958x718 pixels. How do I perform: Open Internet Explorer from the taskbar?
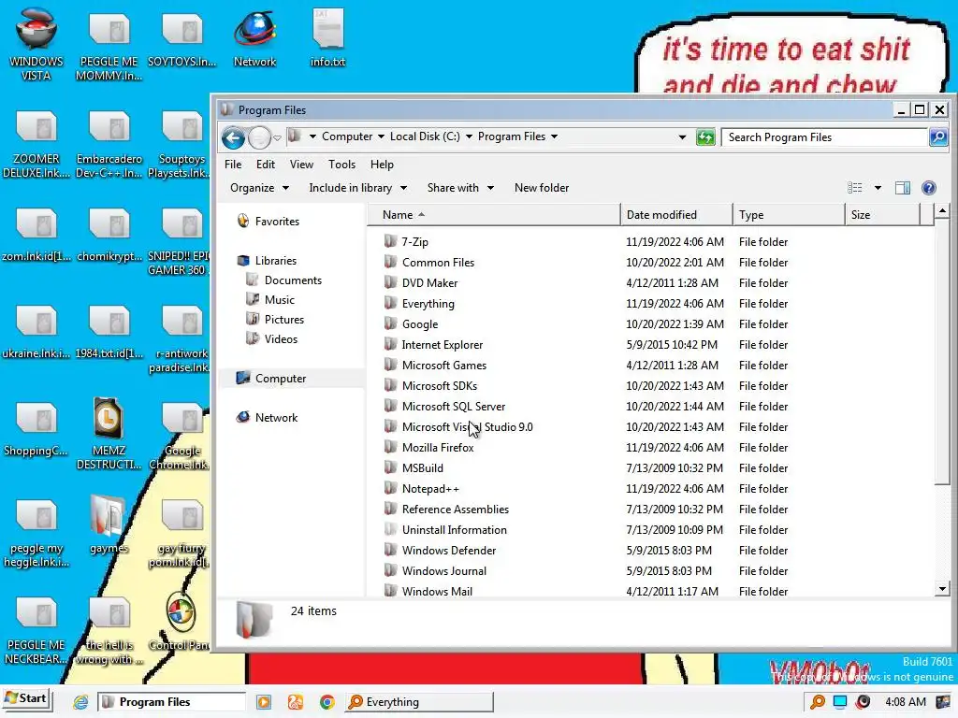(80, 702)
